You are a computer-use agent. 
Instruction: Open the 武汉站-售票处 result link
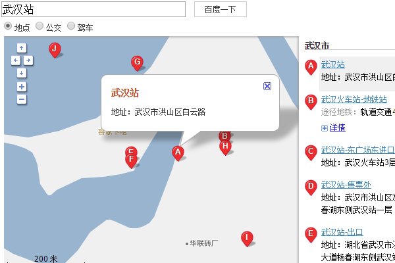coord(346,185)
